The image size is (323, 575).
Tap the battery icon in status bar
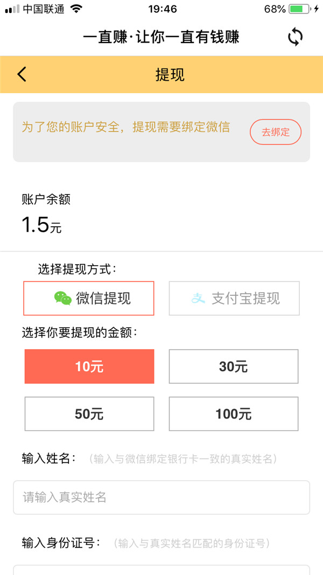coord(300,9)
